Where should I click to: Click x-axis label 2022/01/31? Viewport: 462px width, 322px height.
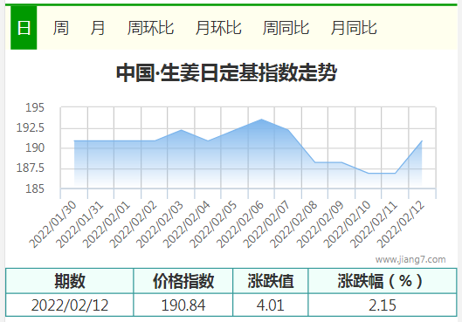(79, 224)
